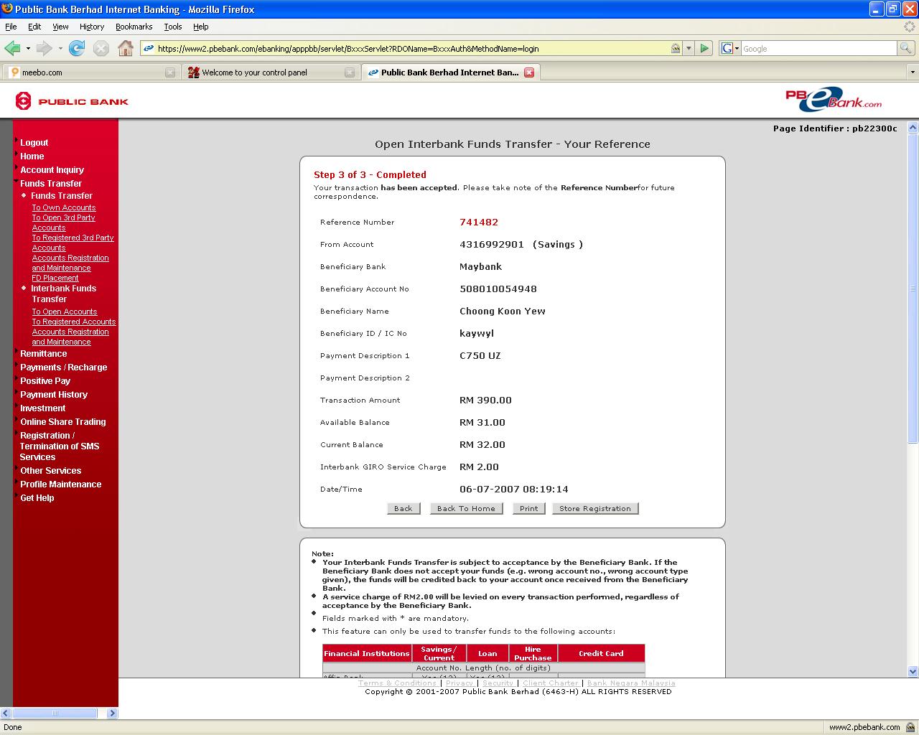Click Get Help in the sidebar
Viewport: 919px width, 735px height.
coord(37,498)
